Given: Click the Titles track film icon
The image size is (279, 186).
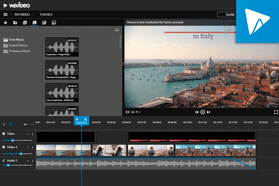Looking at the screenshot, I should point(3,133).
